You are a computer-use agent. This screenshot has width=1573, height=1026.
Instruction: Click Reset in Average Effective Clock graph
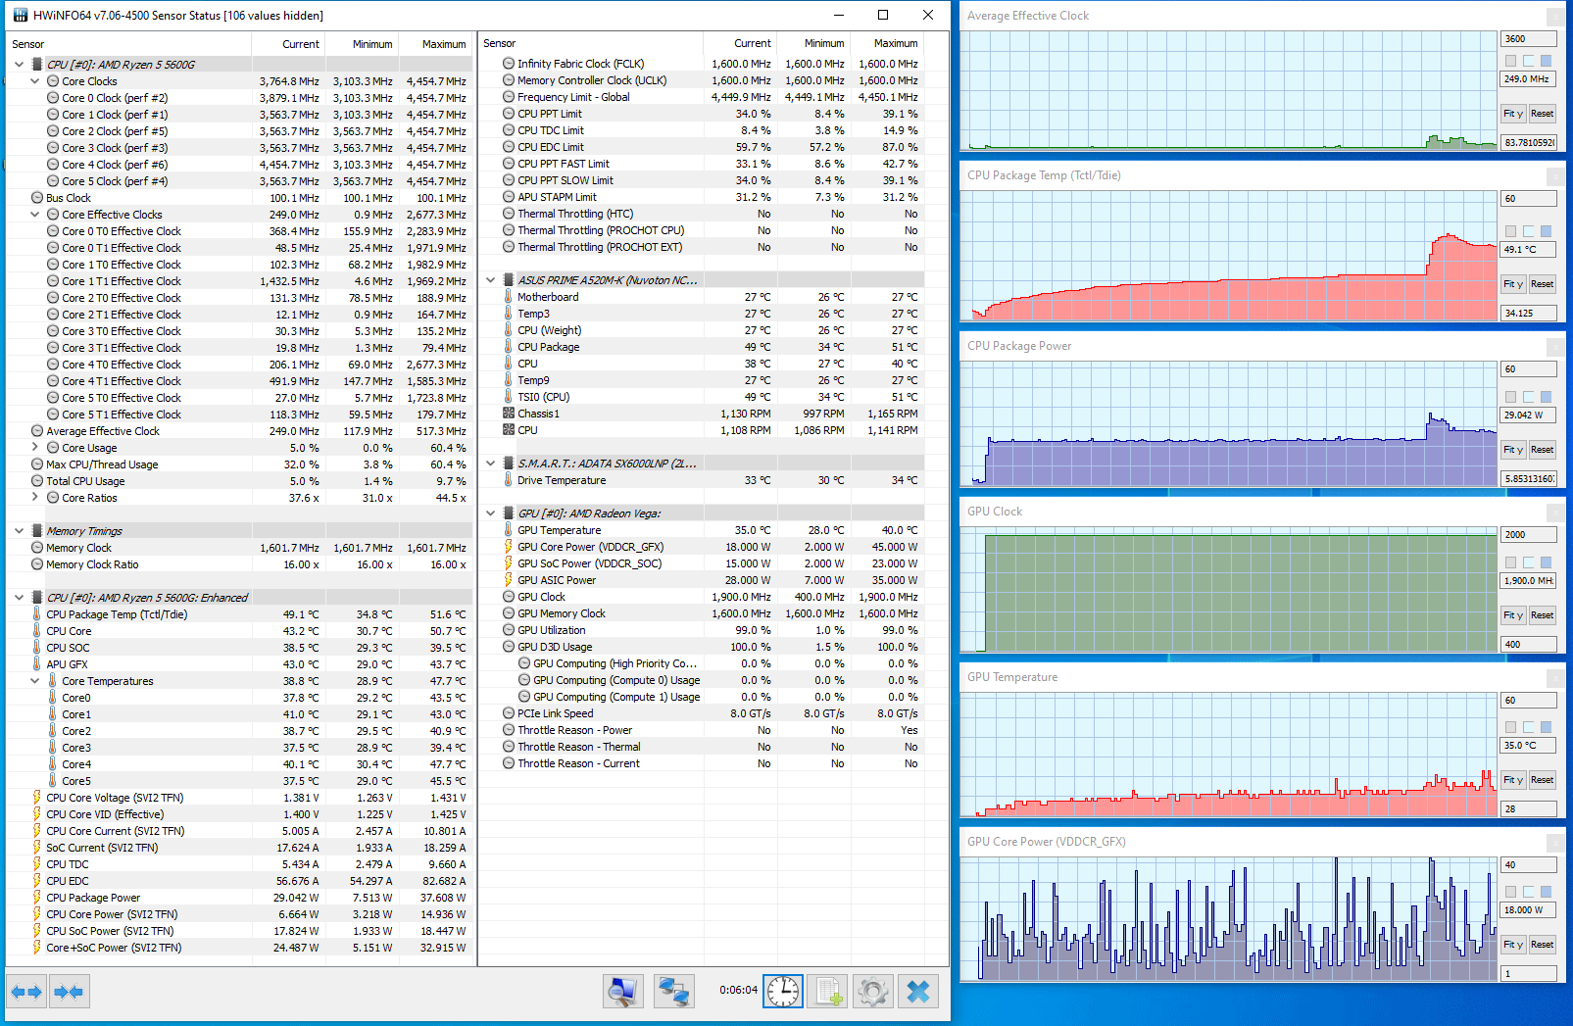pyautogui.click(x=1543, y=114)
